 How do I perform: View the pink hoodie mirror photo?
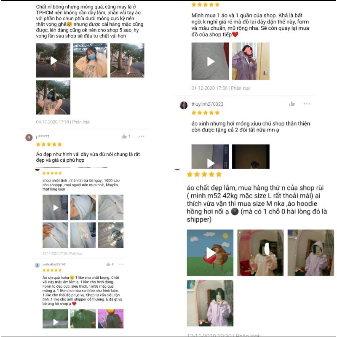(x=260, y=253)
